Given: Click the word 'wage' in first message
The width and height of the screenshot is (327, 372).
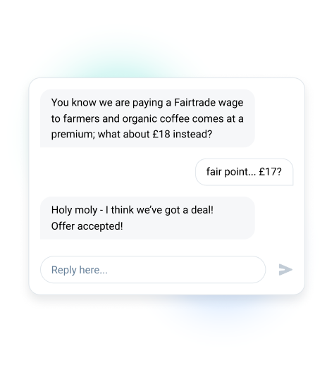Looking at the screenshot, I should pos(230,103).
